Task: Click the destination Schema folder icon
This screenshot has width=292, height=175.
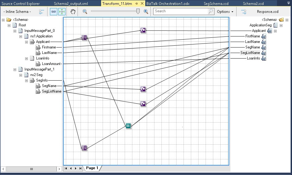Action: point(281,20)
